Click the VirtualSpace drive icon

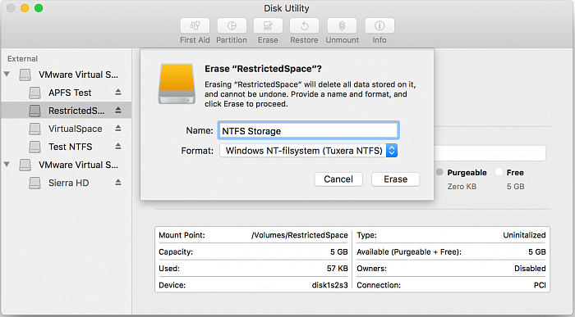(x=34, y=129)
